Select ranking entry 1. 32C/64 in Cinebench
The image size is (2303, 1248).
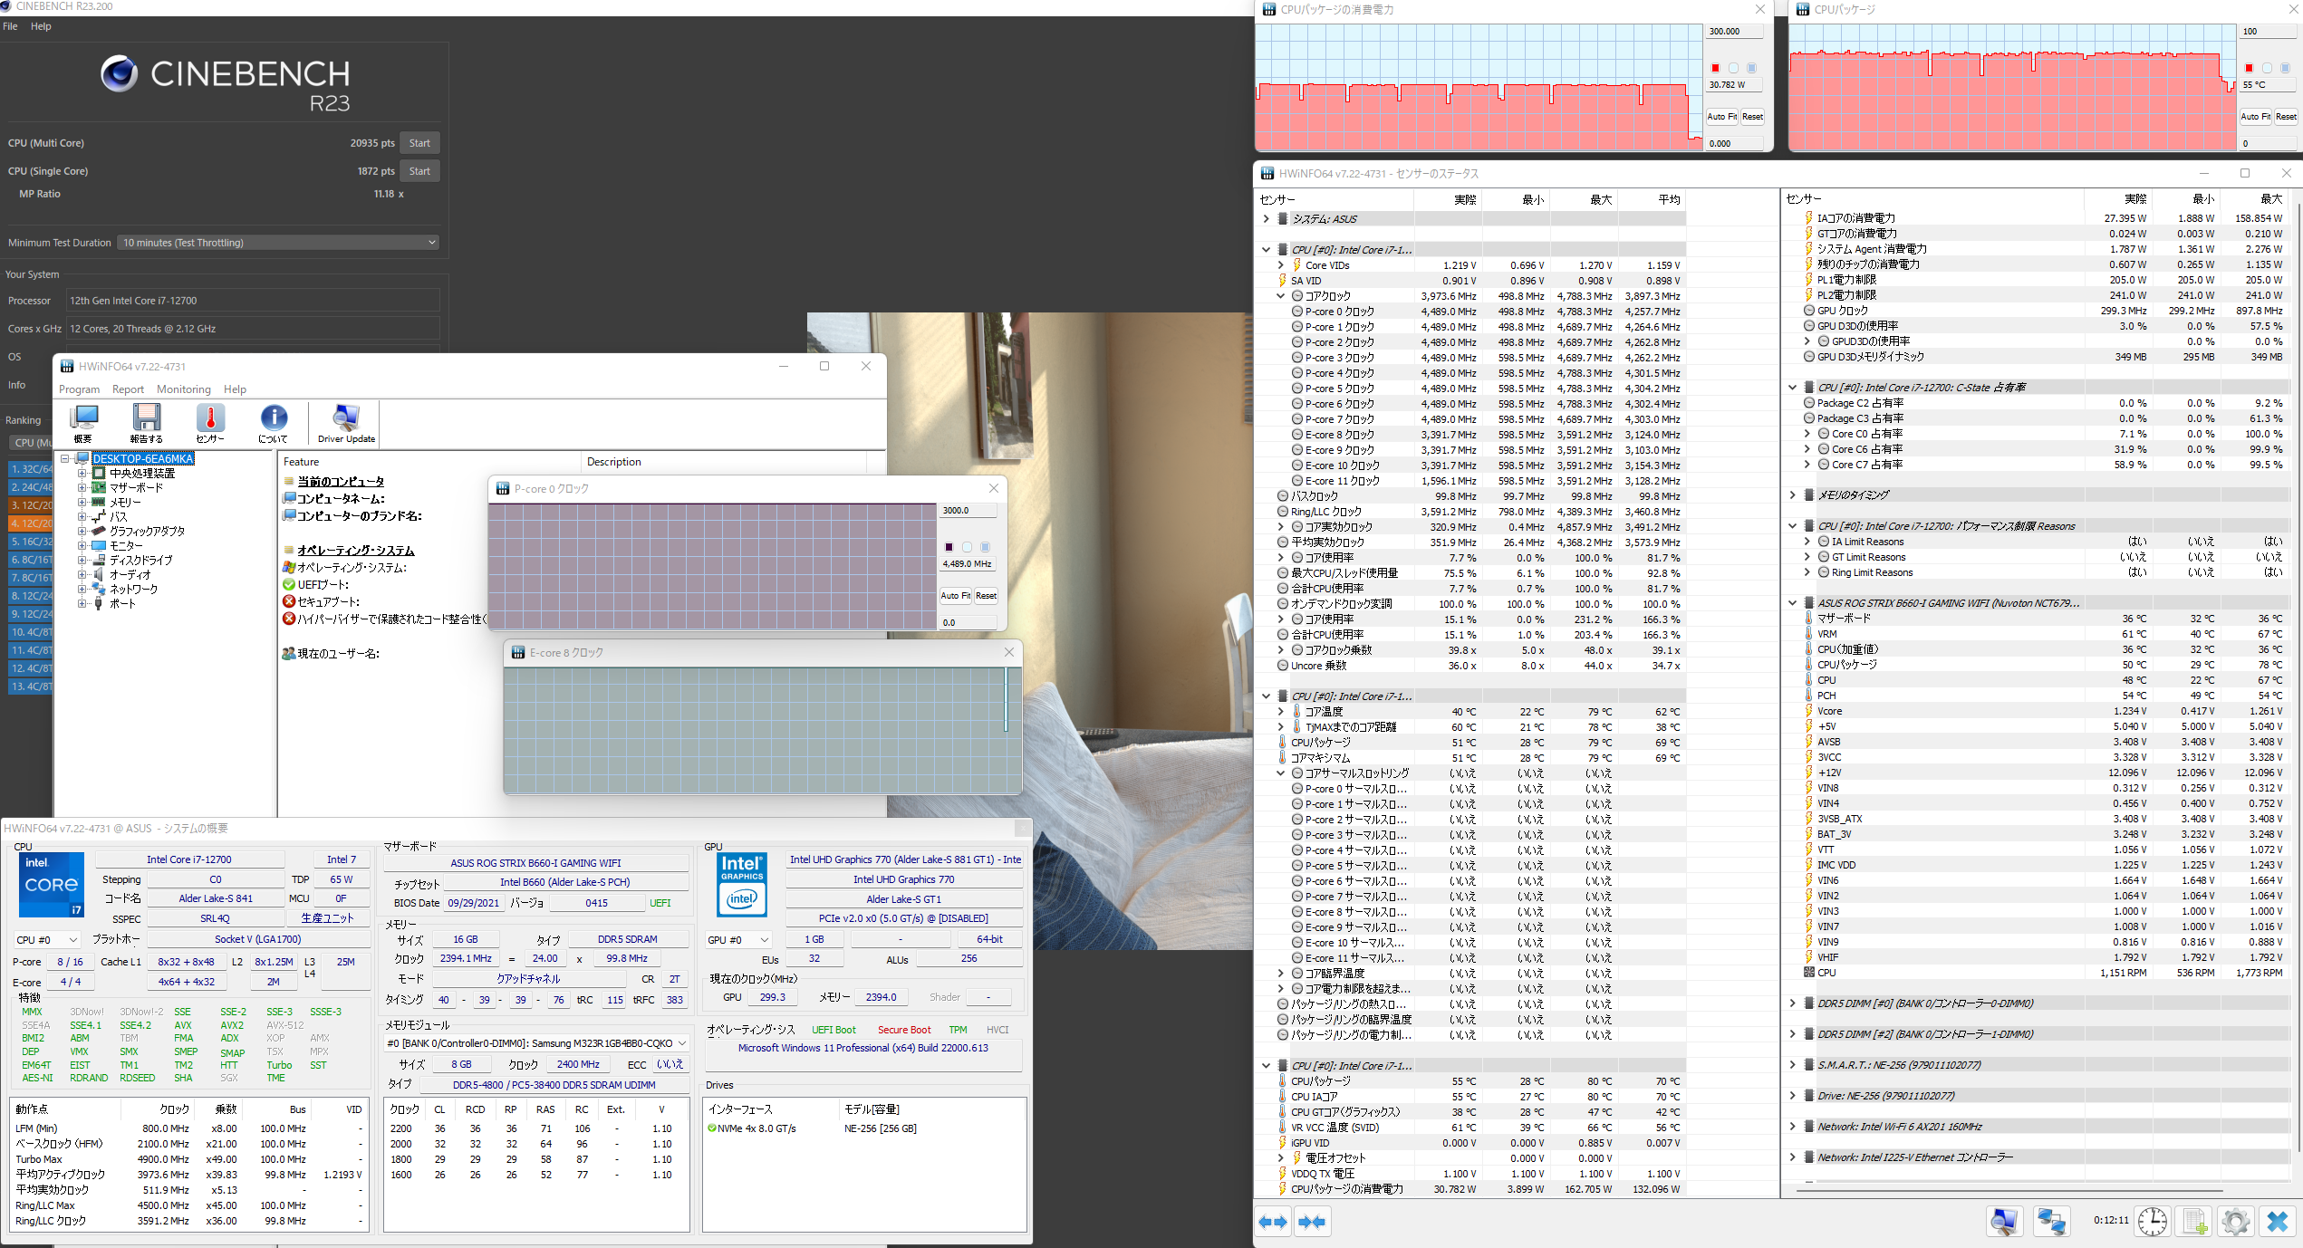click(x=31, y=469)
